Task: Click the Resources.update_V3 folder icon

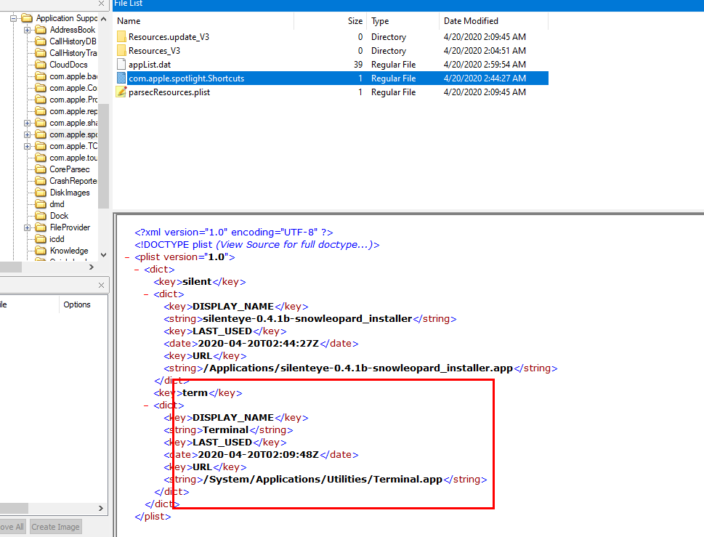Action: pyautogui.click(x=121, y=37)
